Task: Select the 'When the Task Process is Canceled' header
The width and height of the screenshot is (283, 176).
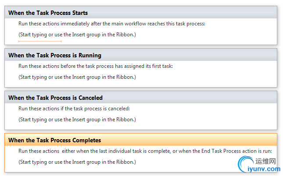Action: [141, 98]
